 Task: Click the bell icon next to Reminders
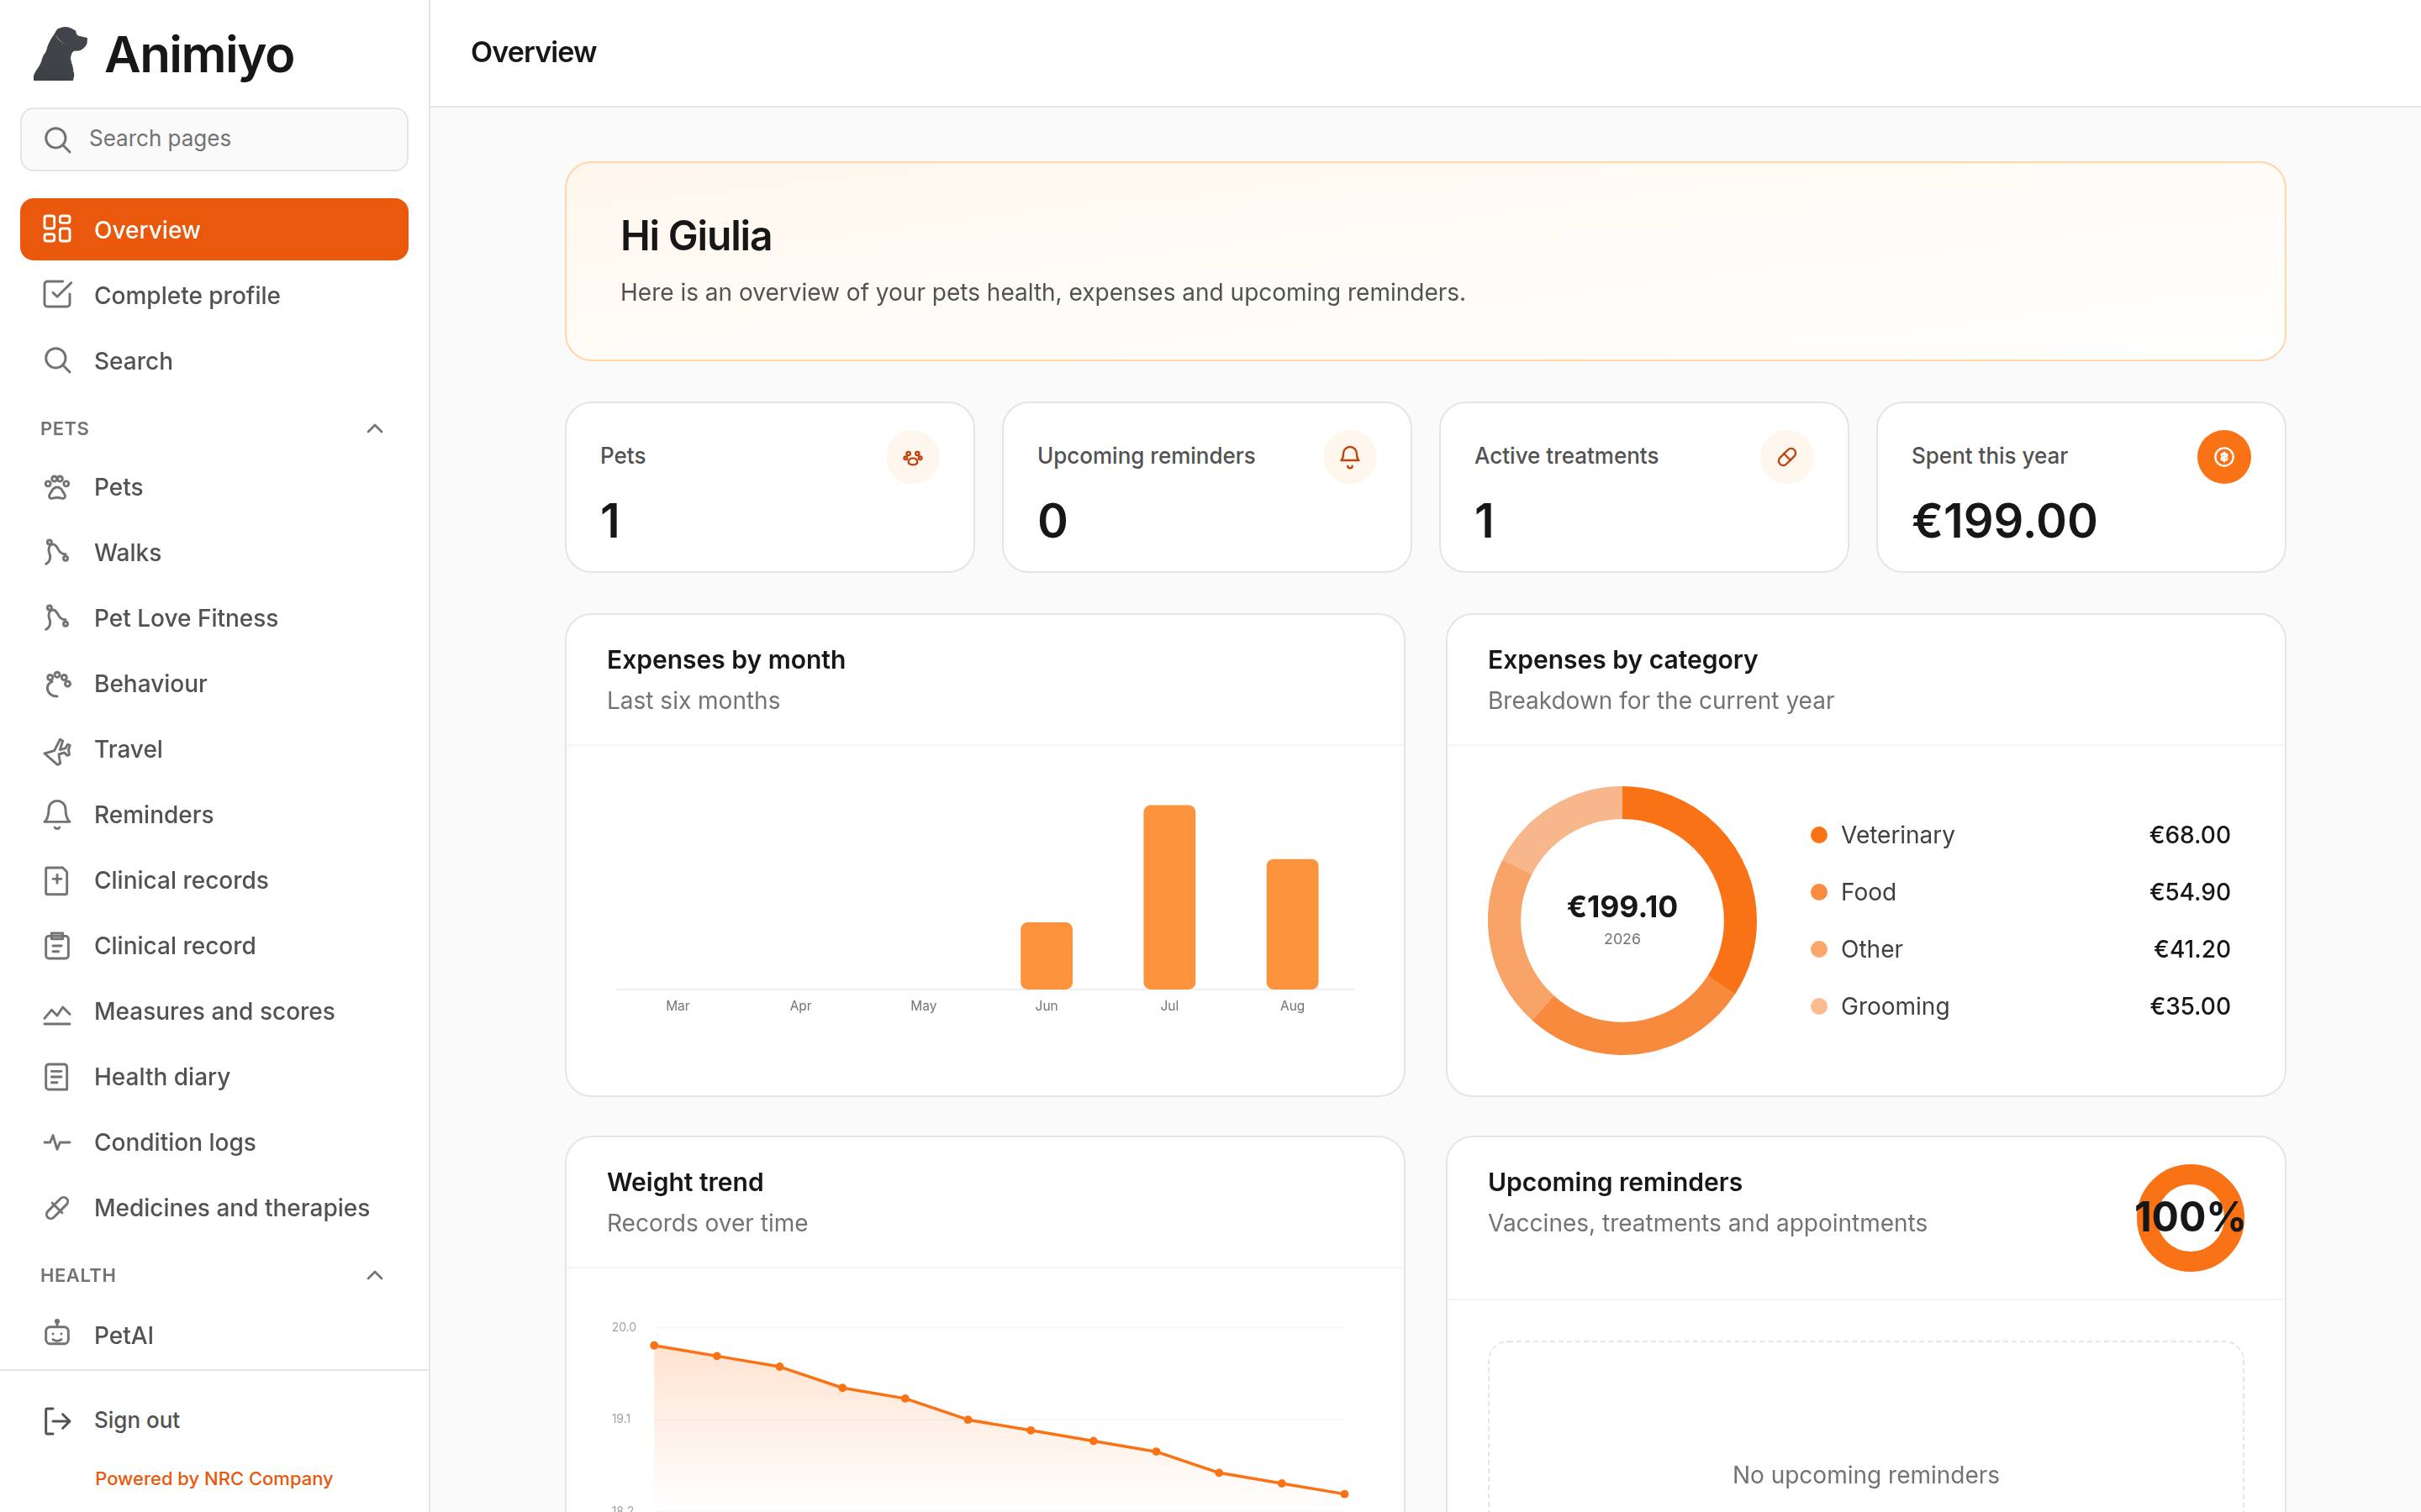click(x=57, y=814)
